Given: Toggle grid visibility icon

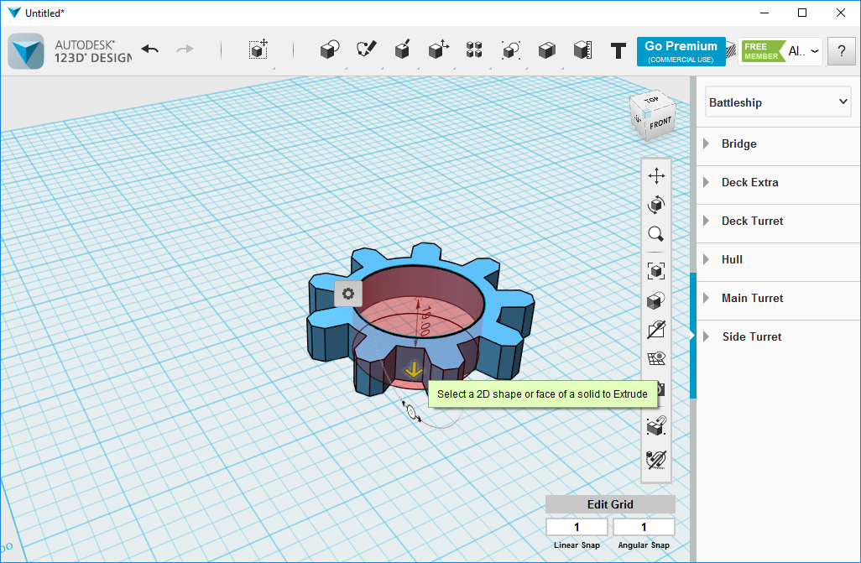Looking at the screenshot, I should (x=656, y=359).
